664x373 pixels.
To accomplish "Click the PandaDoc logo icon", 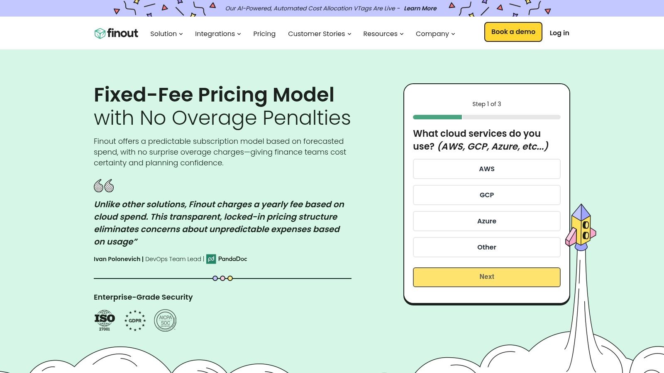I will [211, 259].
